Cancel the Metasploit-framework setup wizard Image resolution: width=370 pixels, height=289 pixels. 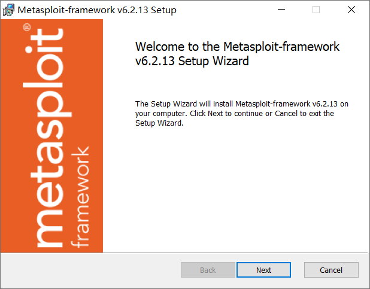coord(331,270)
